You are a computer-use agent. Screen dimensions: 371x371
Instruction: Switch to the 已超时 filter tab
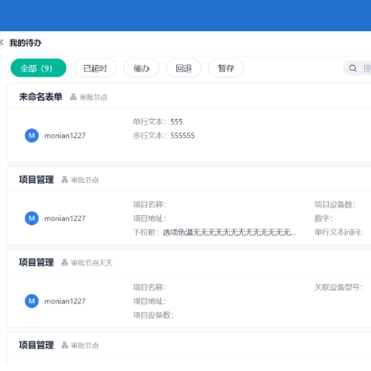coord(95,68)
